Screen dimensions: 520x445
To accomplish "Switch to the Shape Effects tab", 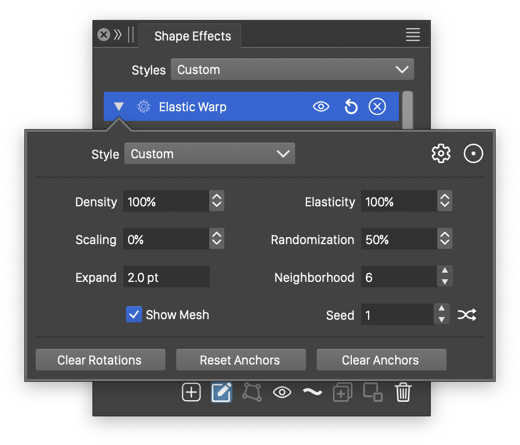I will coord(192,36).
